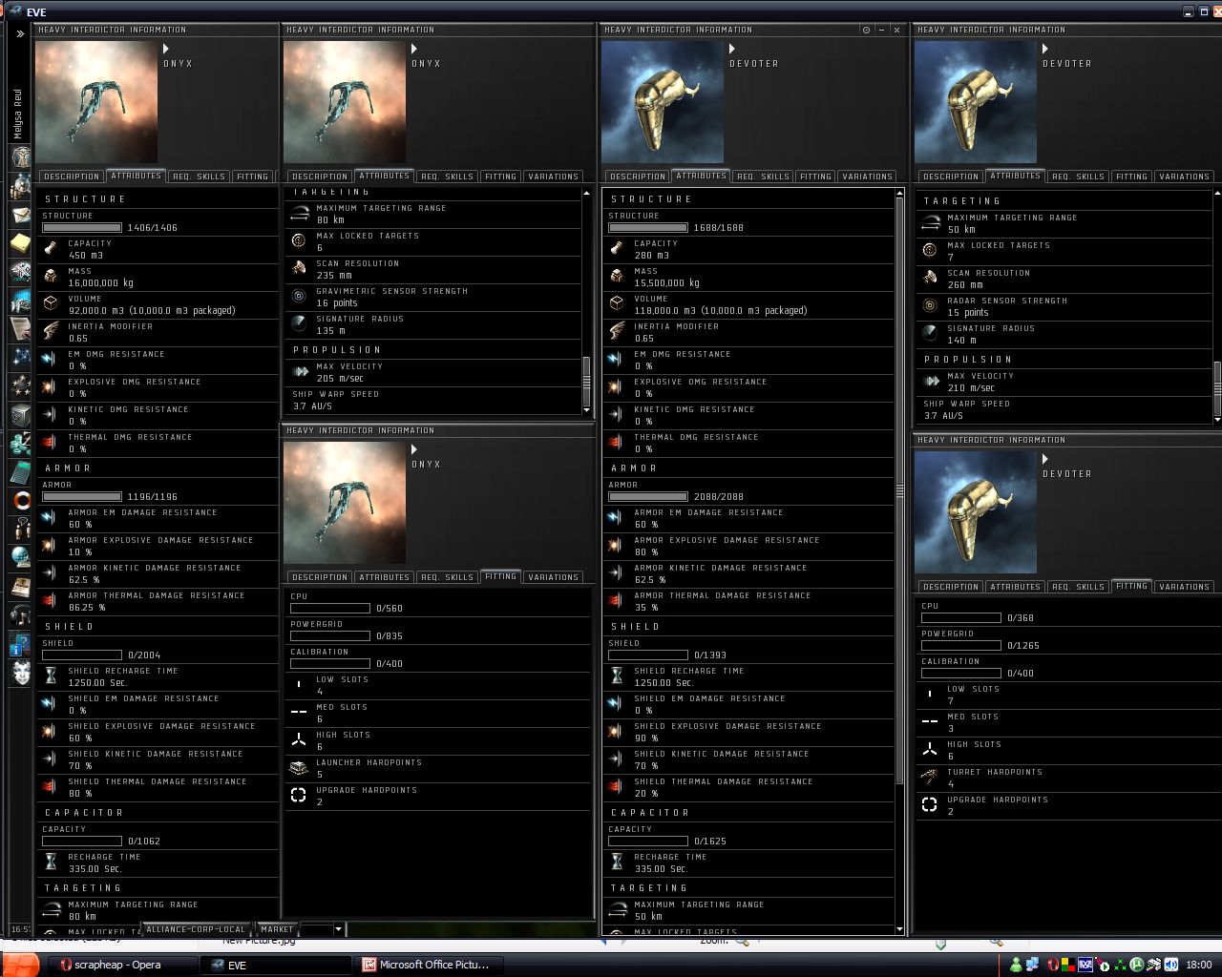Click the Mass icon in the top-left Onyx window
This screenshot has height=977, width=1222.
pyautogui.click(x=51, y=277)
